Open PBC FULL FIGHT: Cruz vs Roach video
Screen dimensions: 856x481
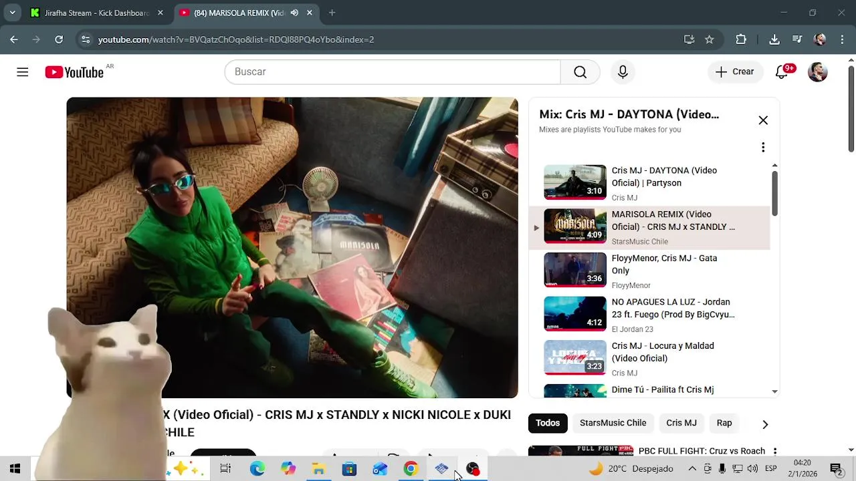click(x=702, y=451)
